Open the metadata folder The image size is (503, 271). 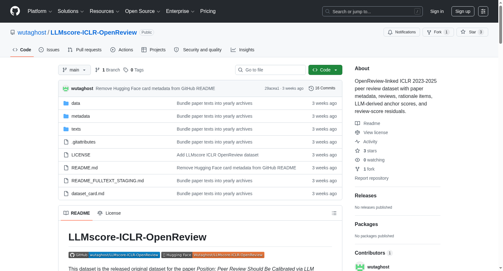pyautogui.click(x=80, y=116)
